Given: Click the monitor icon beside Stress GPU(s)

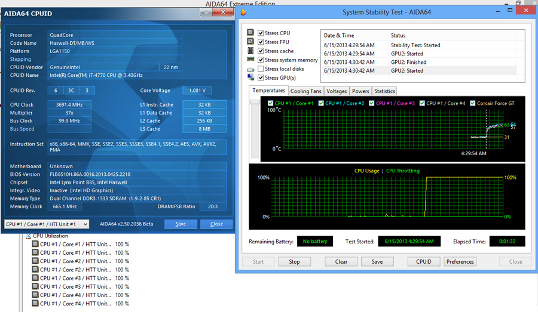Looking at the screenshot, I should pos(250,78).
